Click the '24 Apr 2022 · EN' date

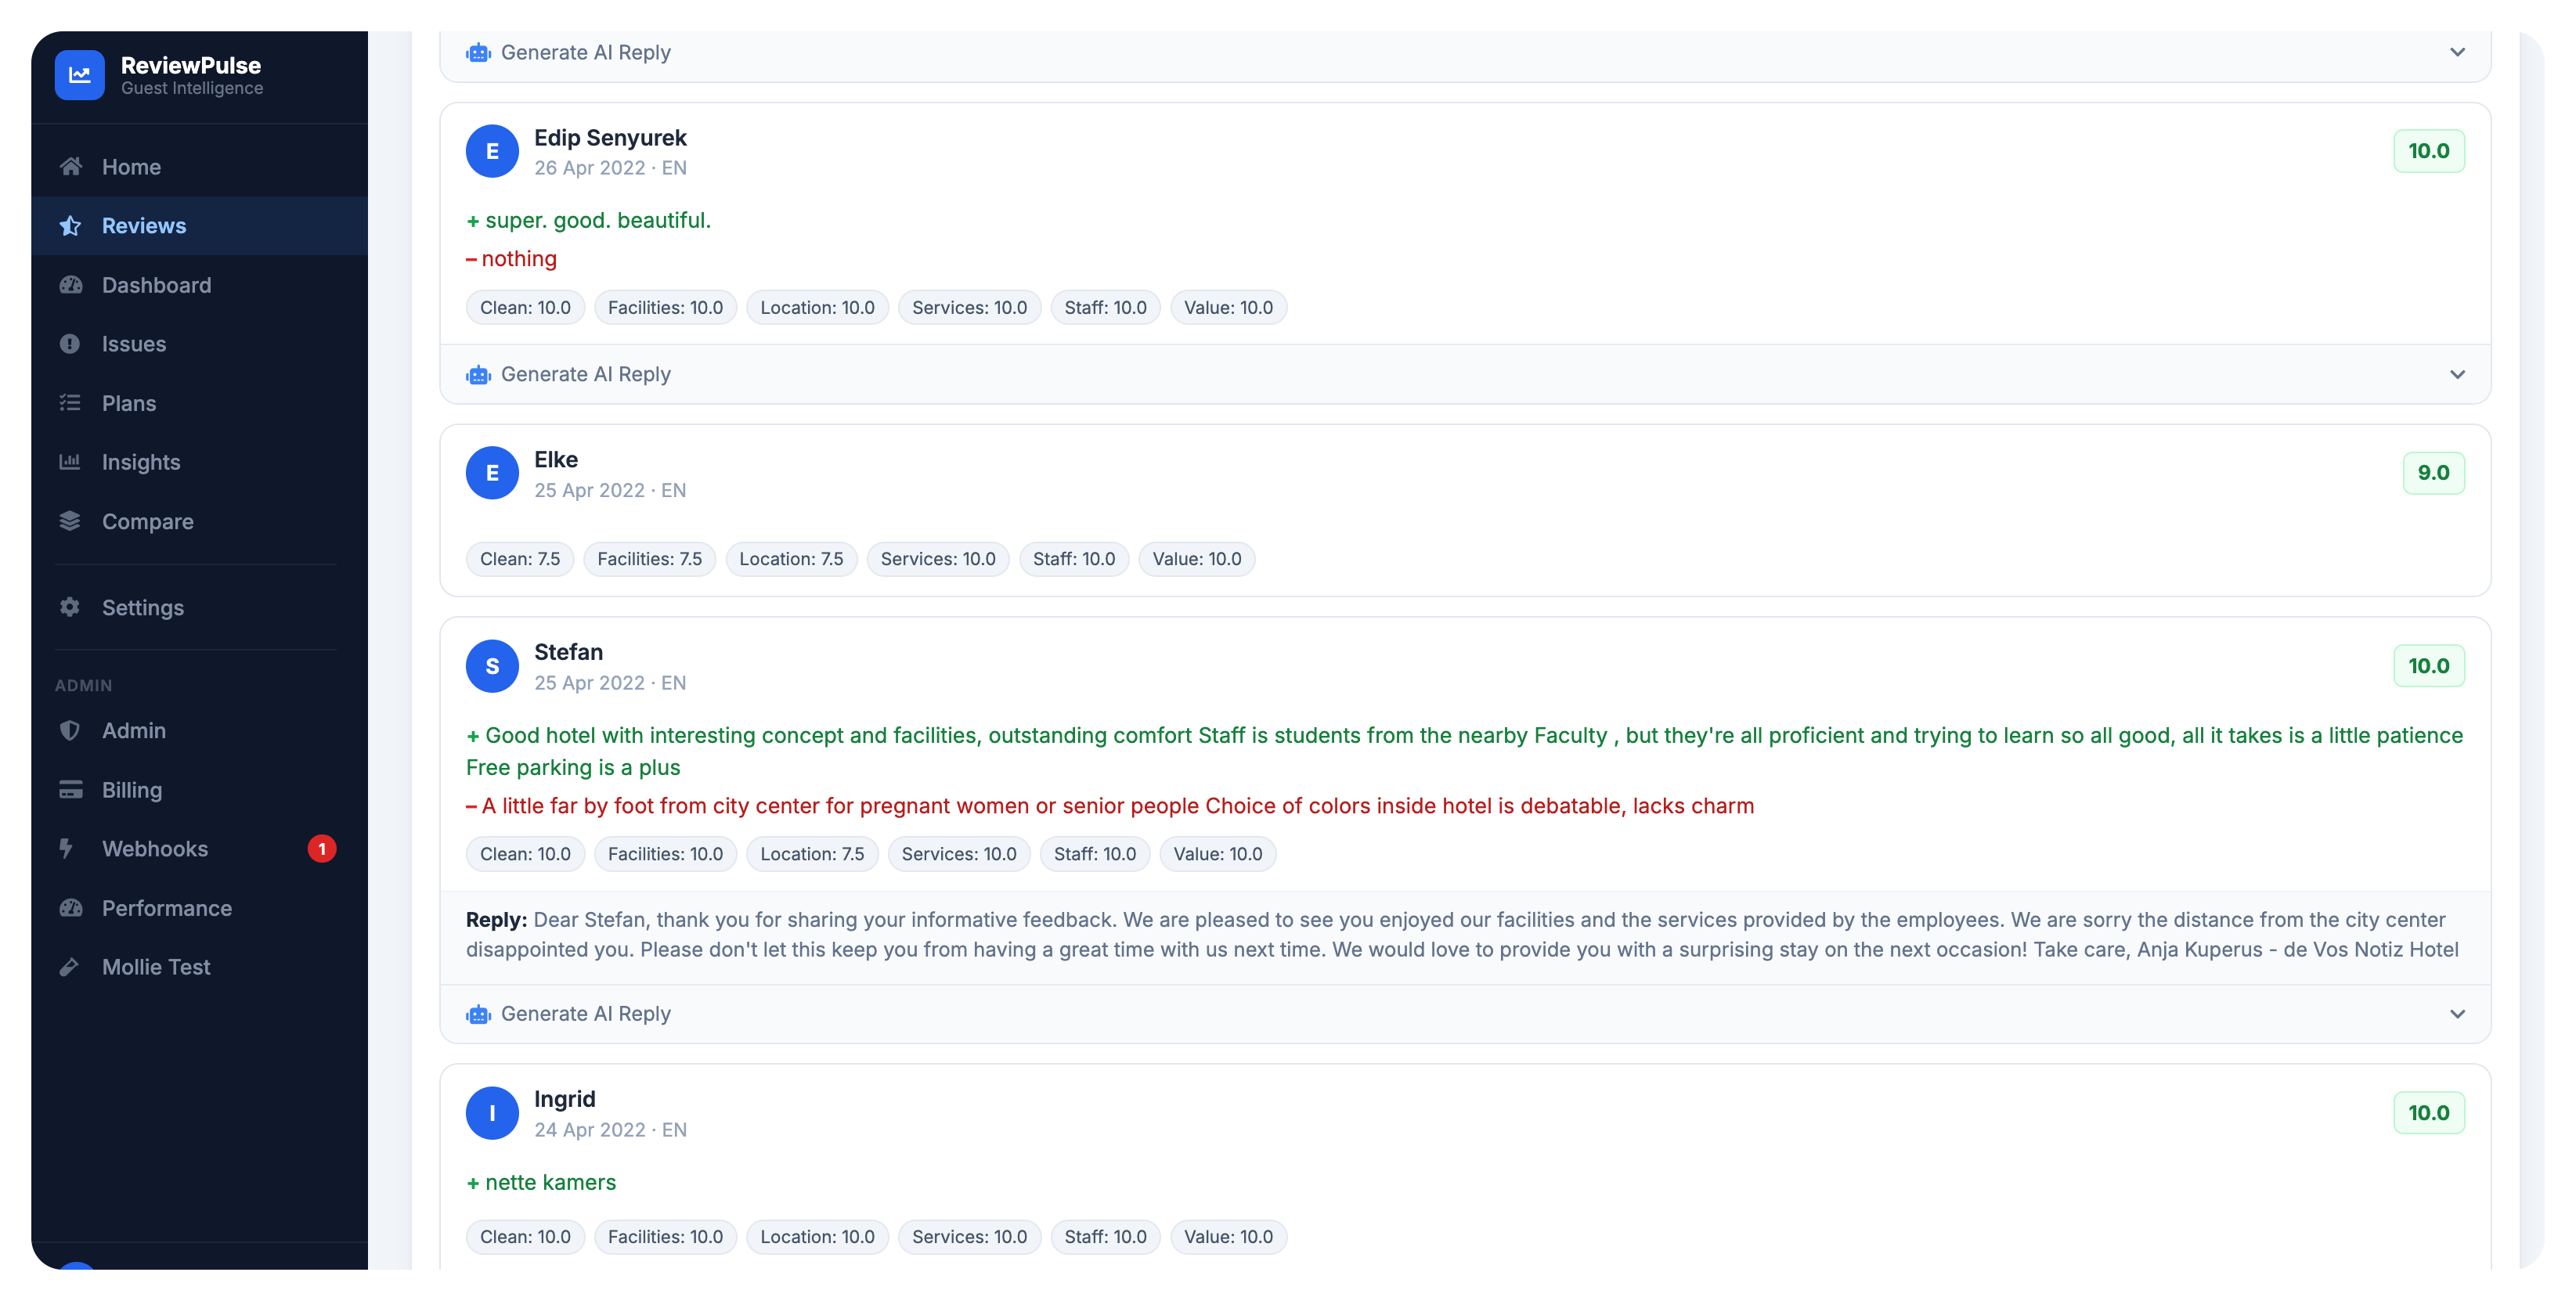point(610,1130)
